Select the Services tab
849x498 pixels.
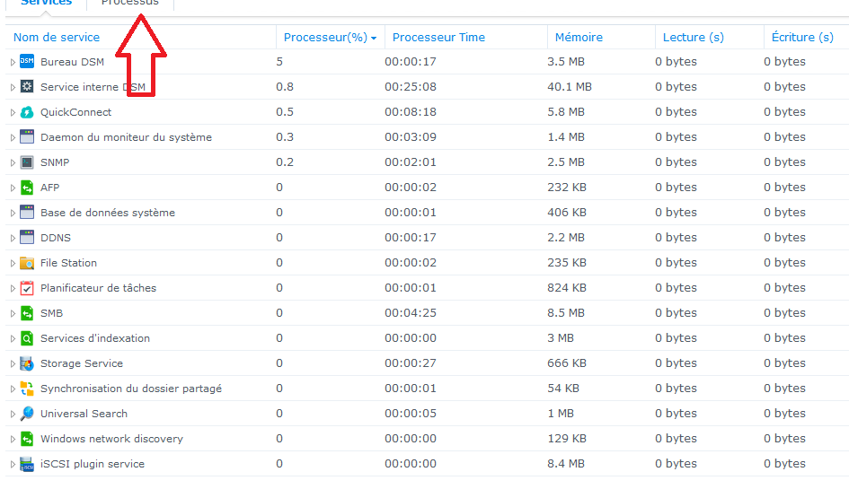(46, 4)
